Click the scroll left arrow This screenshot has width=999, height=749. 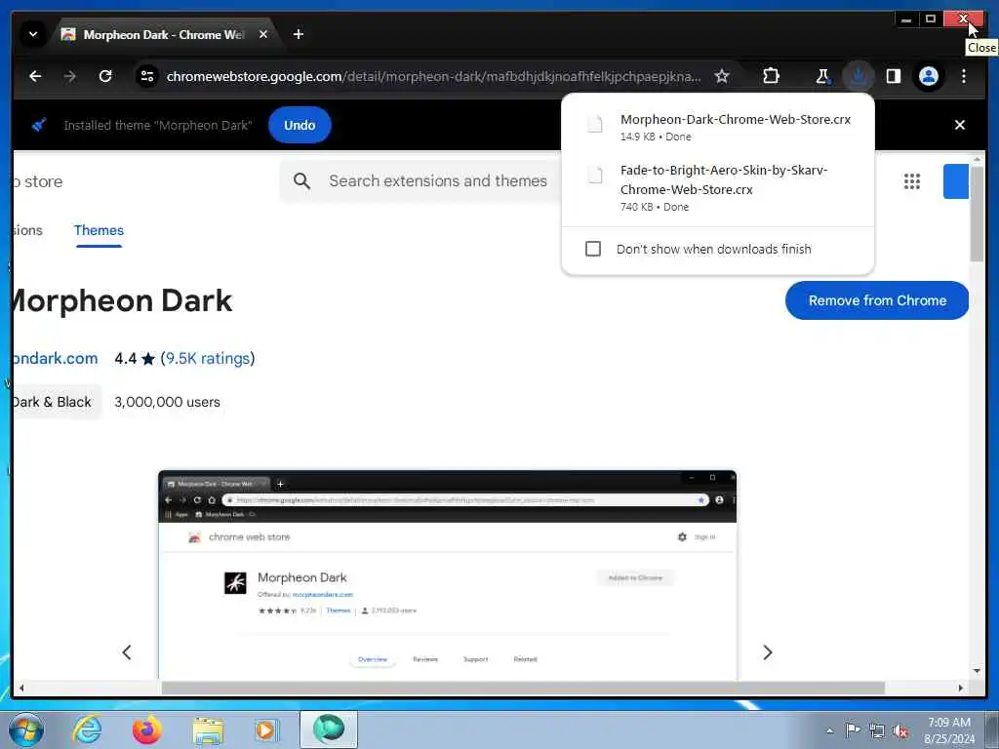click(21, 688)
